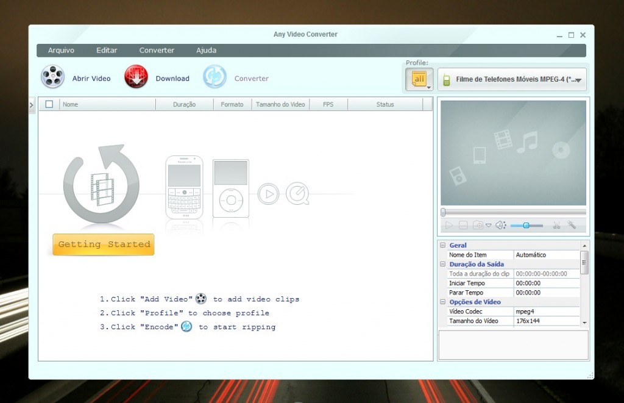Sort by the Nome column header
This screenshot has width=624, height=403.
pyautogui.click(x=107, y=104)
